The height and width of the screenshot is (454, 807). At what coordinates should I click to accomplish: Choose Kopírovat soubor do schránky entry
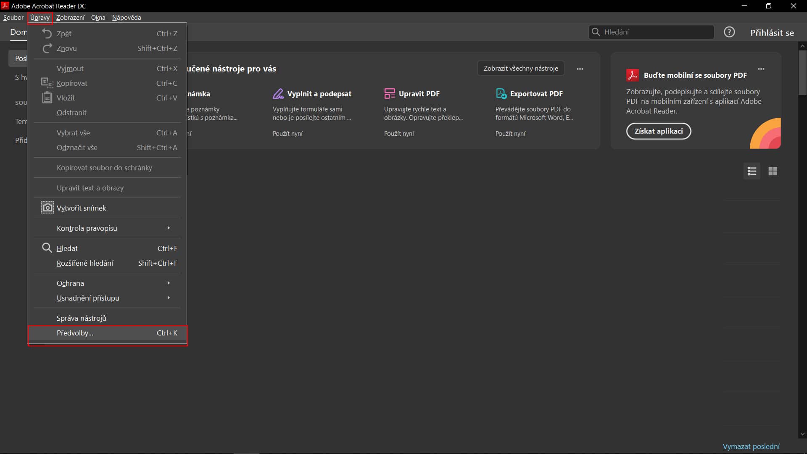coord(107,168)
